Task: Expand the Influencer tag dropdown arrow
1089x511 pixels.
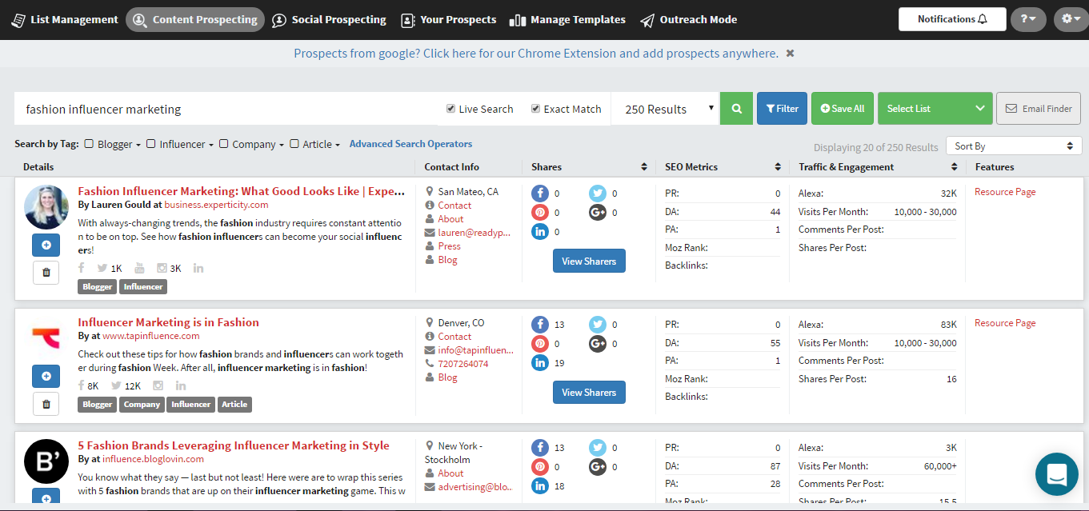Action: tap(211, 146)
